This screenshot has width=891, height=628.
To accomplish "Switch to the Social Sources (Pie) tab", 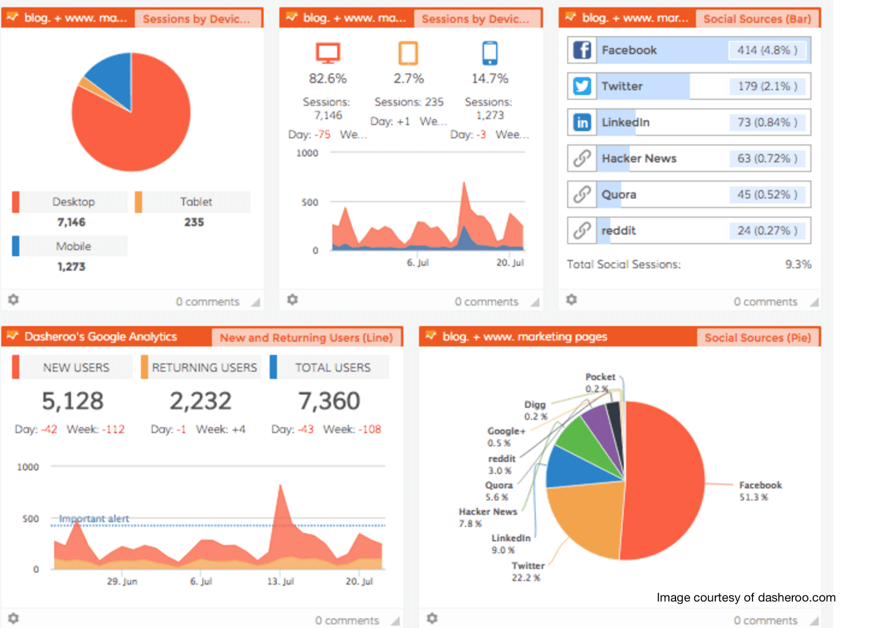I will (758, 337).
